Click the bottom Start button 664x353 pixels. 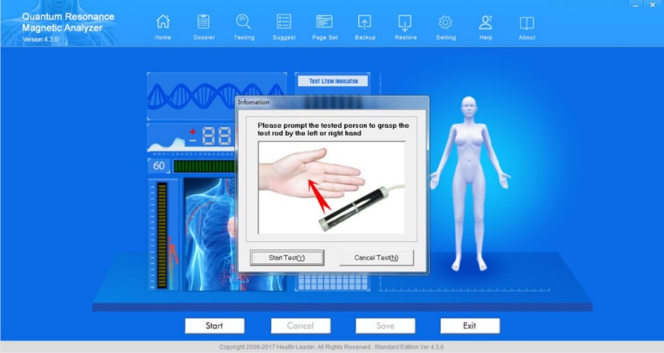coord(214,326)
